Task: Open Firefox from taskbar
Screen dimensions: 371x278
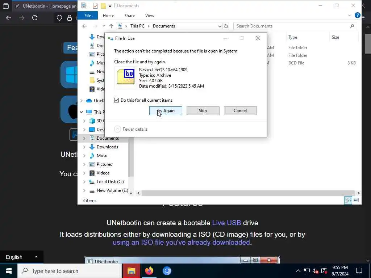Action: pos(149,271)
